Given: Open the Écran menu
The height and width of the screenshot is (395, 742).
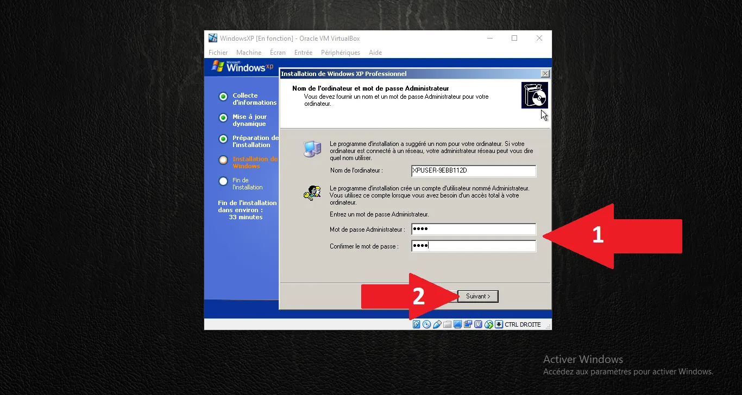Looking at the screenshot, I should click(x=278, y=53).
